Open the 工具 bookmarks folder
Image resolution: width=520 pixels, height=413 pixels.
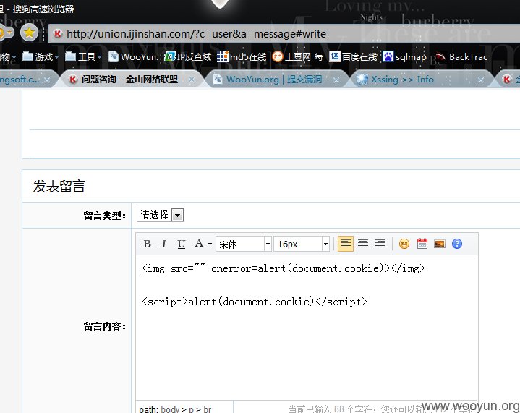[x=83, y=57]
